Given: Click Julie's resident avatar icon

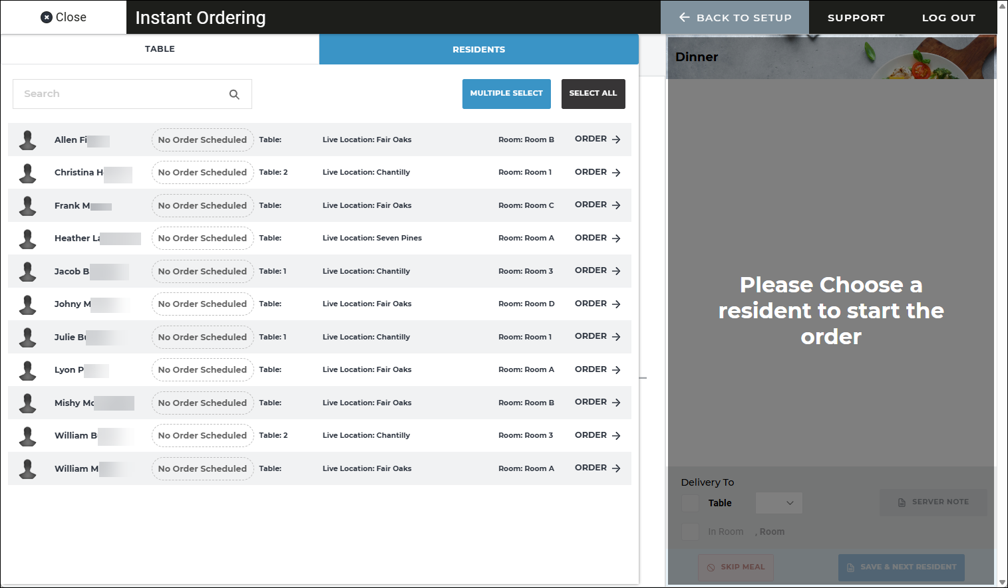Looking at the screenshot, I should [28, 337].
